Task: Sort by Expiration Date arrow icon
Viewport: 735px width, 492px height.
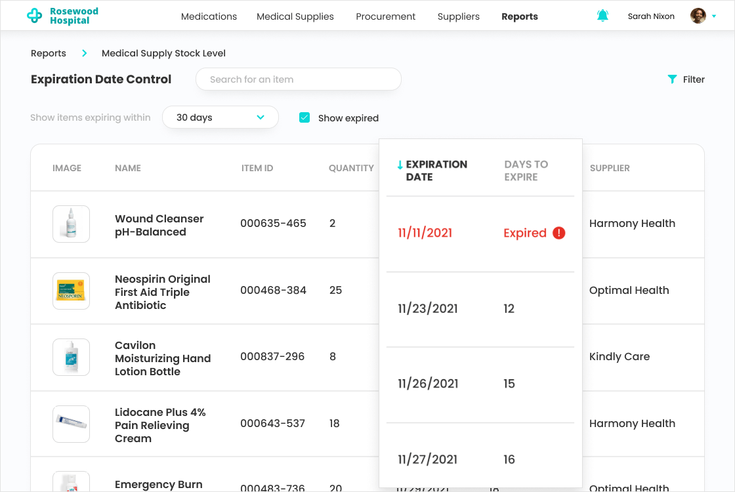Action: tap(400, 165)
